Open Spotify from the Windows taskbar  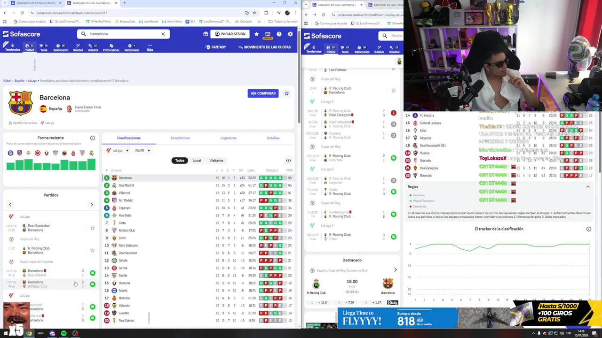point(63,333)
